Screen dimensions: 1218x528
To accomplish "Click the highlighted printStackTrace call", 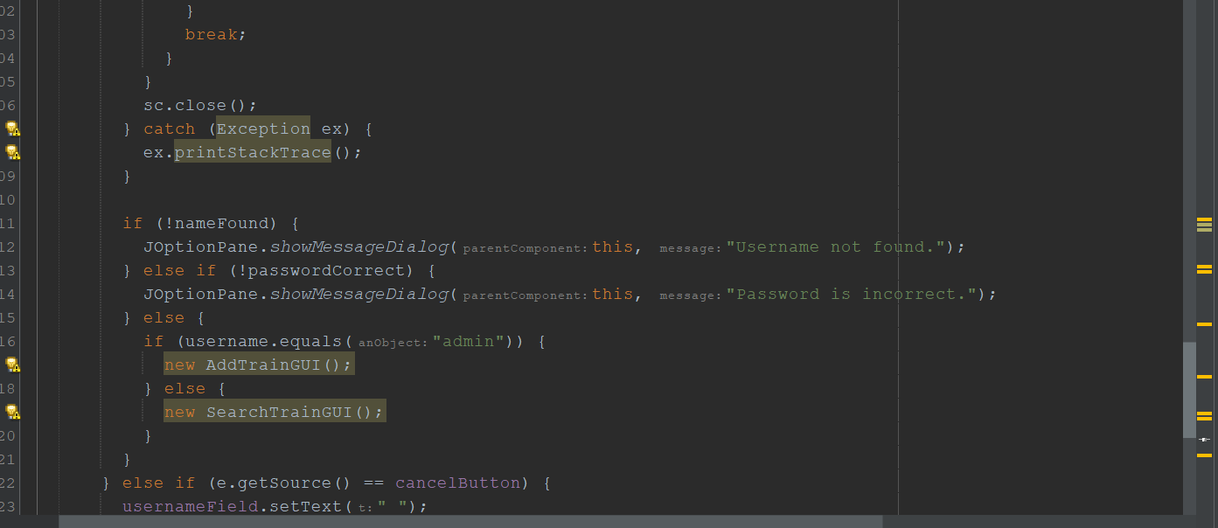I will coord(252,152).
